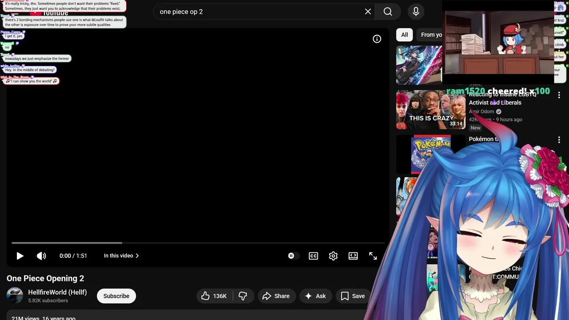The height and width of the screenshot is (320, 569).
Task: Expand the In this video chapters
Action: point(121,256)
